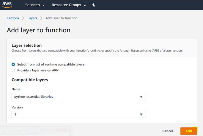
Task: Open the Resource Groups menu
Action: 66,5
